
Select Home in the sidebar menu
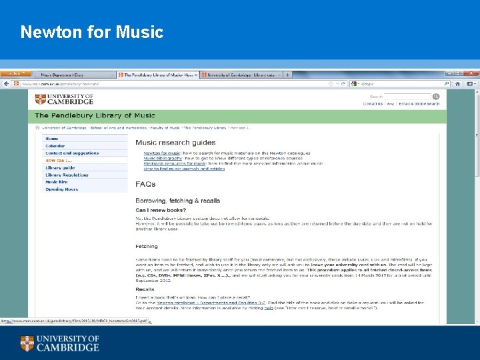click(x=85, y=139)
